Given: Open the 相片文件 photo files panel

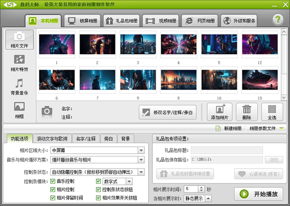Looking at the screenshot, I should pyautogui.click(x=20, y=40).
